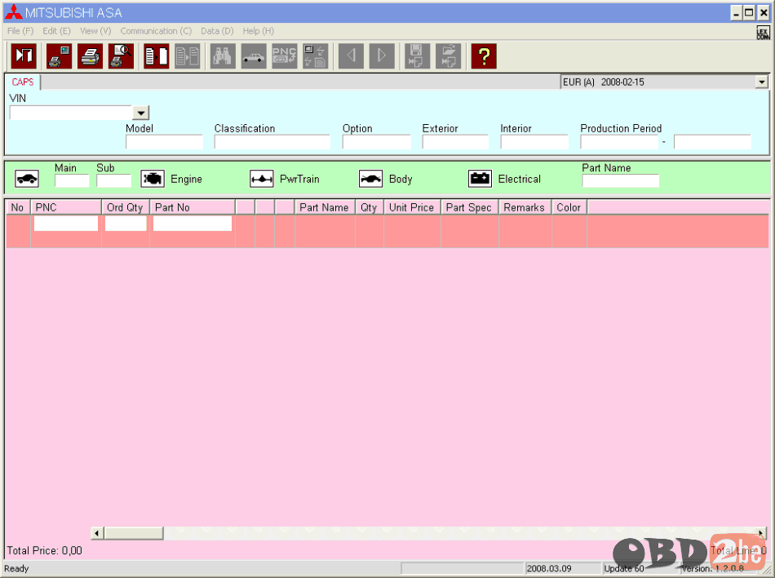Image resolution: width=775 pixels, height=578 pixels.
Task: Click the horizontal scrollbar thumb
Action: 133,533
